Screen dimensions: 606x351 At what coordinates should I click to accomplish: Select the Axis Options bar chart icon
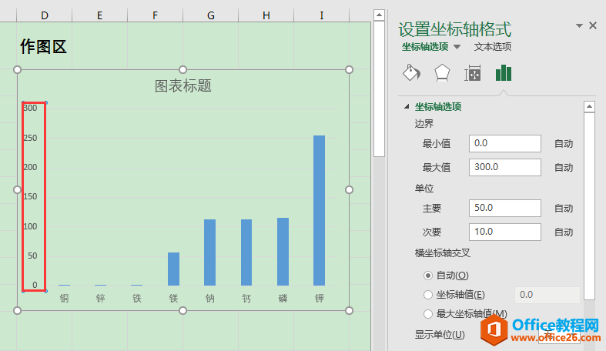504,73
